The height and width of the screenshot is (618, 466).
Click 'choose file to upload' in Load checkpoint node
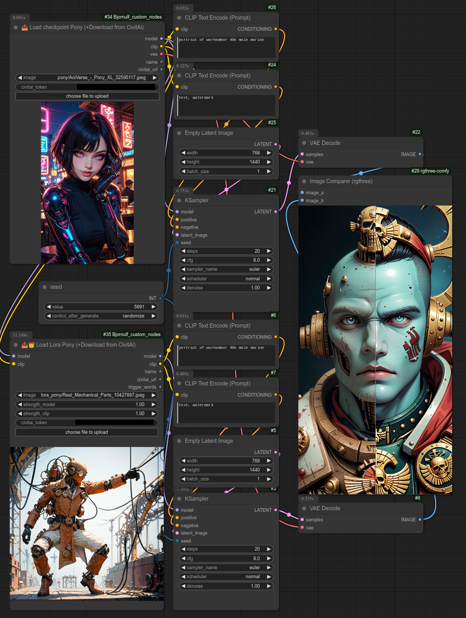pyautogui.click(x=87, y=96)
